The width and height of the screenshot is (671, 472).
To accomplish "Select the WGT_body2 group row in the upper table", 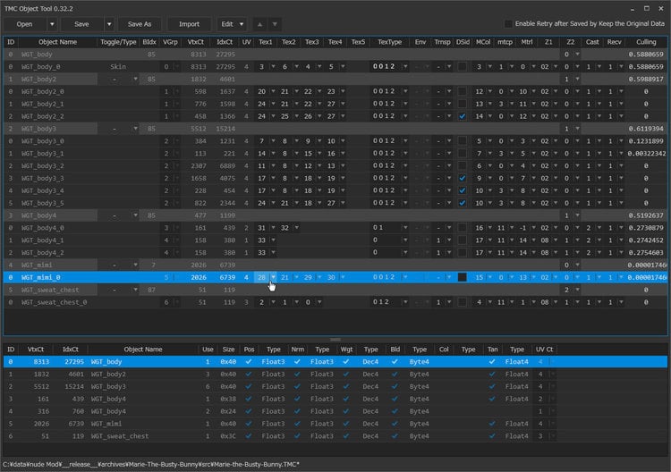I will [335, 79].
